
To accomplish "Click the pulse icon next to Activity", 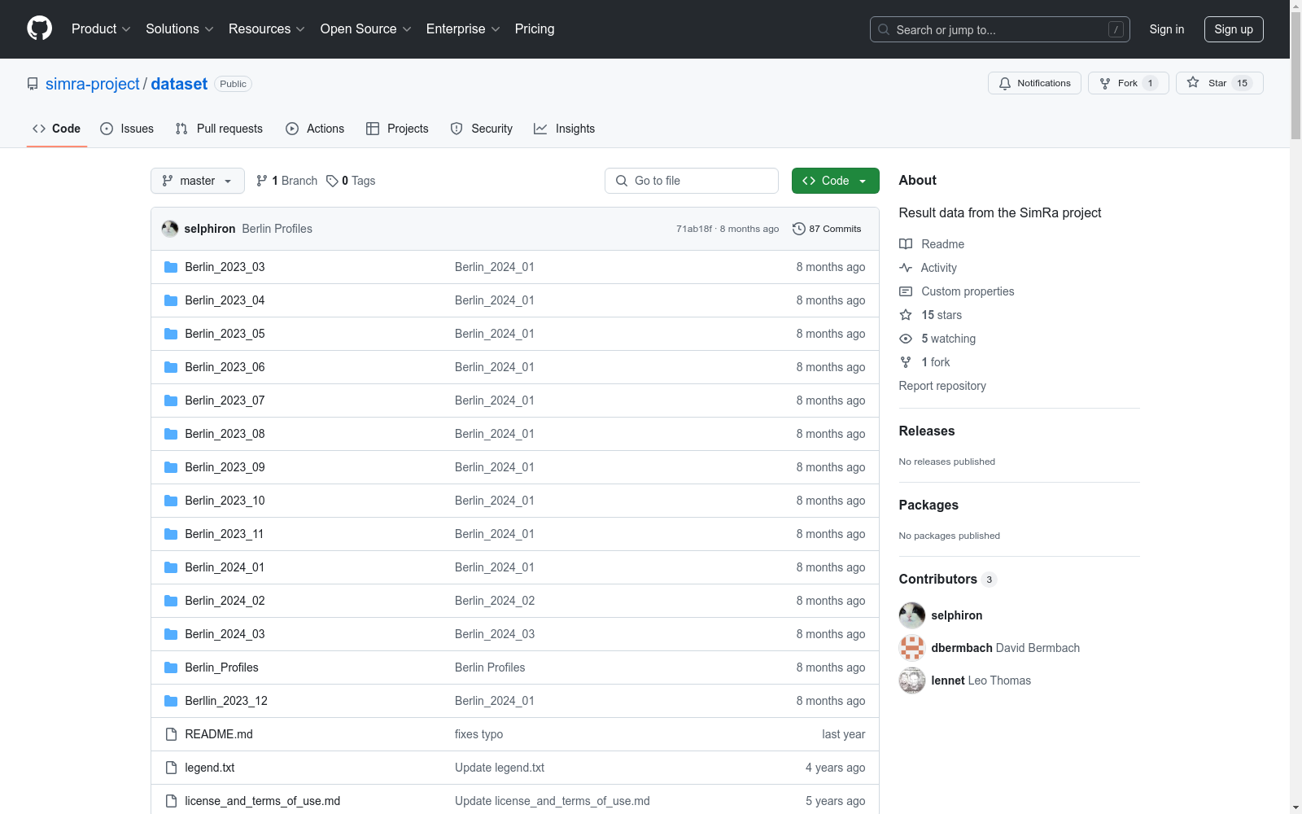I will point(906,268).
